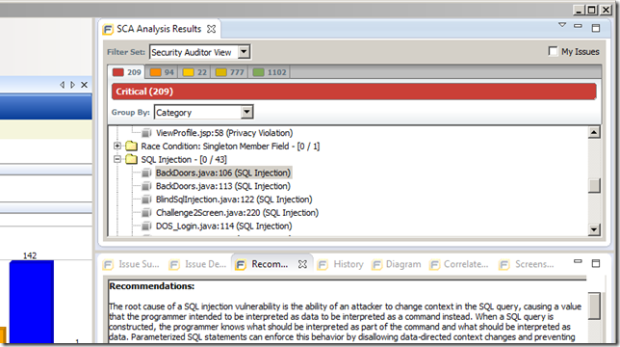Click the Recommendations text scrollbar thumb
Image resolution: width=620 pixels, height=347 pixels.
point(594,306)
